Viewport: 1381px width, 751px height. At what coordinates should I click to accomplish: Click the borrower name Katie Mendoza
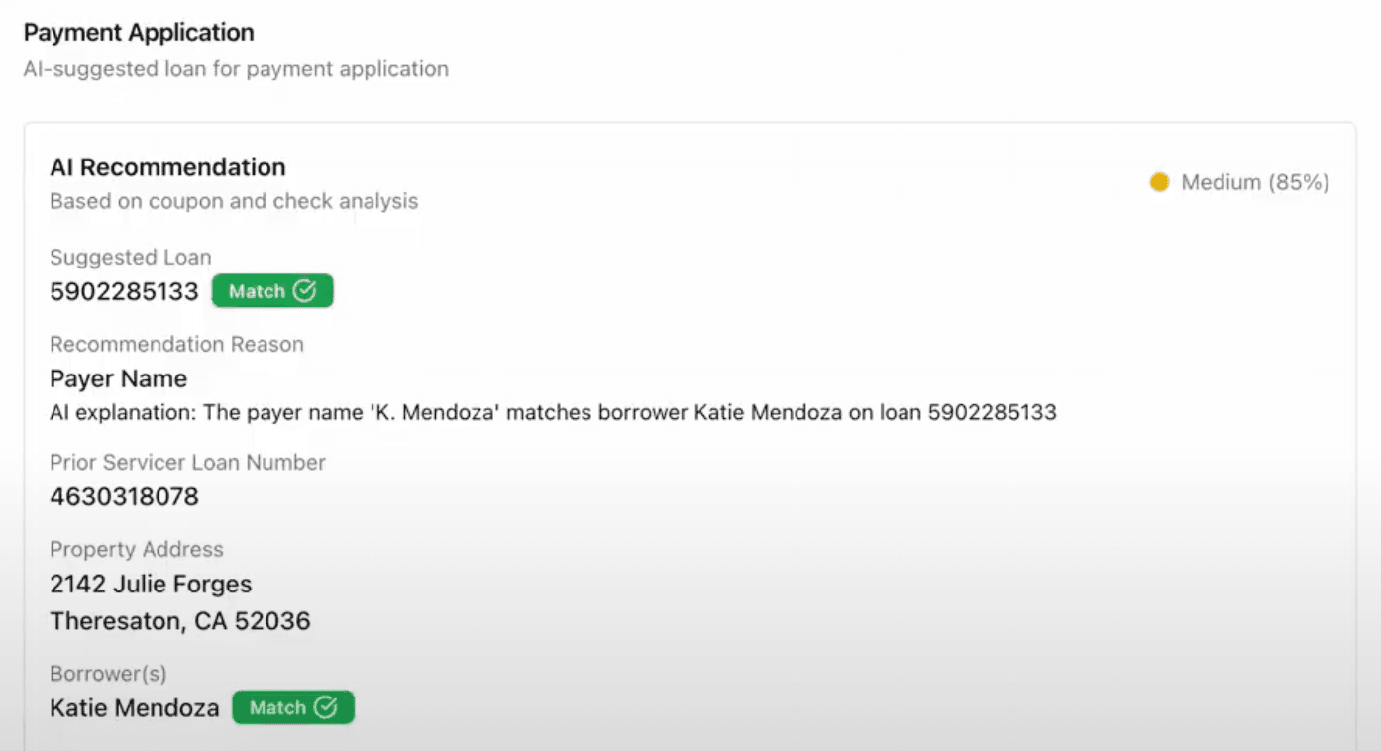point(134,708)
